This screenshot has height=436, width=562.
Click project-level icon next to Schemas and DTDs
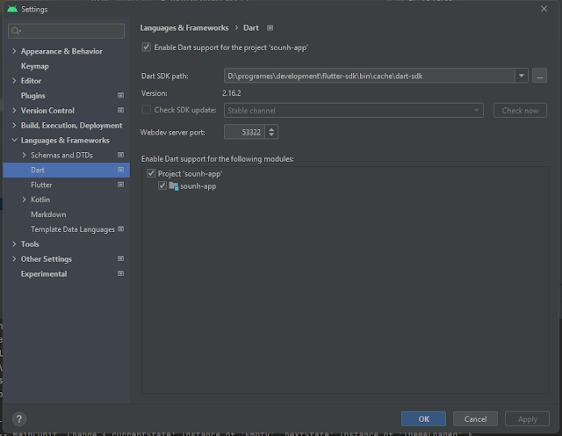point(120,155)
